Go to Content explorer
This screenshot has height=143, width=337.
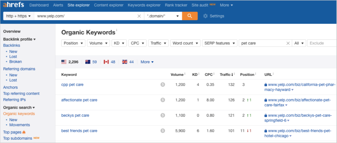pyautogui.click(x=109, y=5)
